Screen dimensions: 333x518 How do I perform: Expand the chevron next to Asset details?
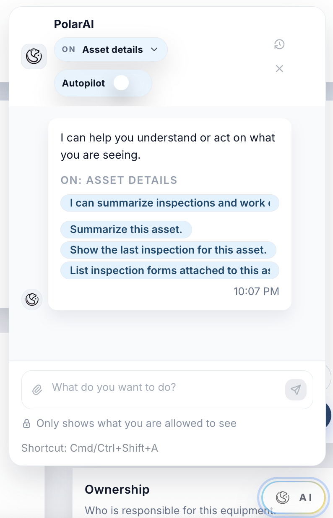point(154,49)
